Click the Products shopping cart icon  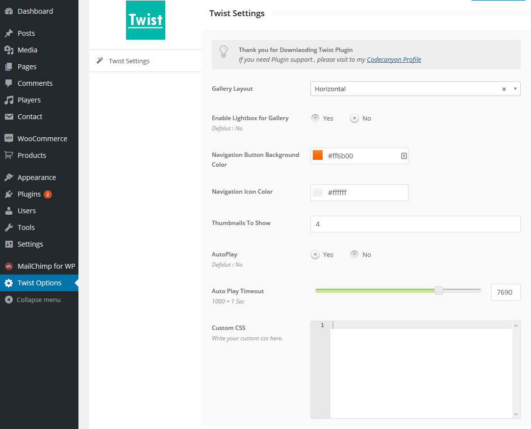coord(9,155)
